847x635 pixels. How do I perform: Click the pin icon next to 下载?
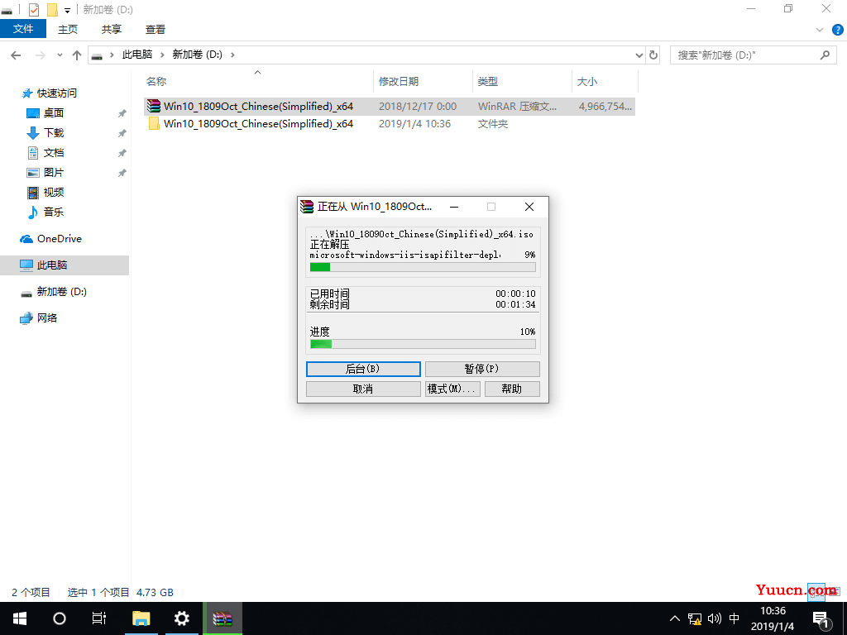click(x=122, y=133)
